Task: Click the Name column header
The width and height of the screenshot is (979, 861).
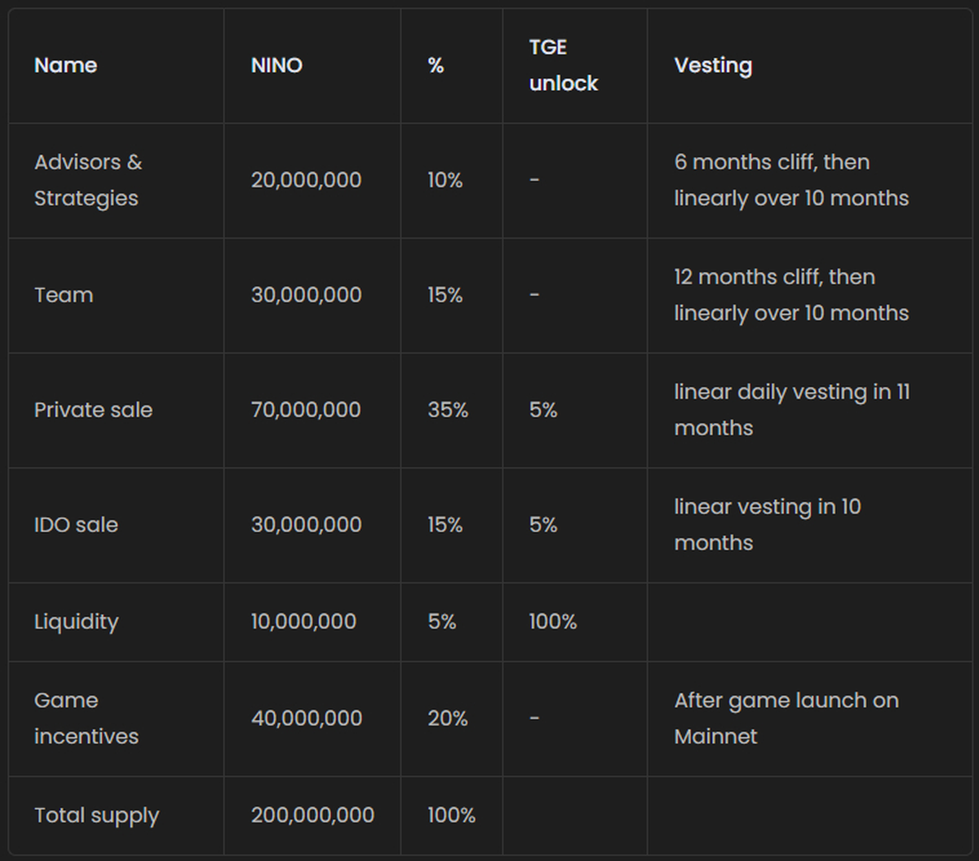Action: [x=65, y=65]
